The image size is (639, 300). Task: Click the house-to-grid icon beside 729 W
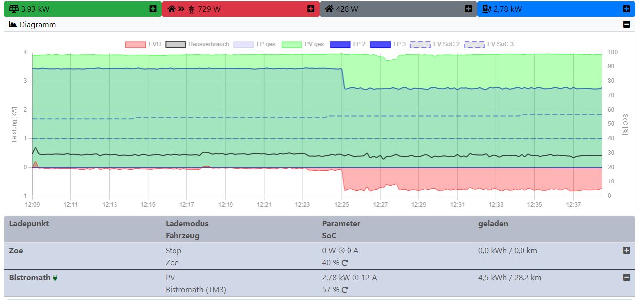(181, 9)
